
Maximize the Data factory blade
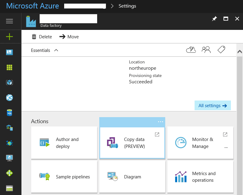click(x=226, y=19)
